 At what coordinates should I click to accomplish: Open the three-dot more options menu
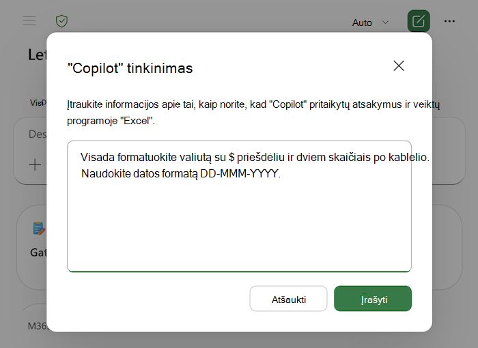(449, 21)
